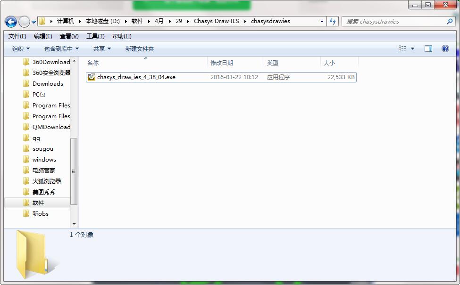This screenshot has height=285, width=460.
Task: Click the greyed Forward navigation arrow
Action: click(x=24, y=22)
